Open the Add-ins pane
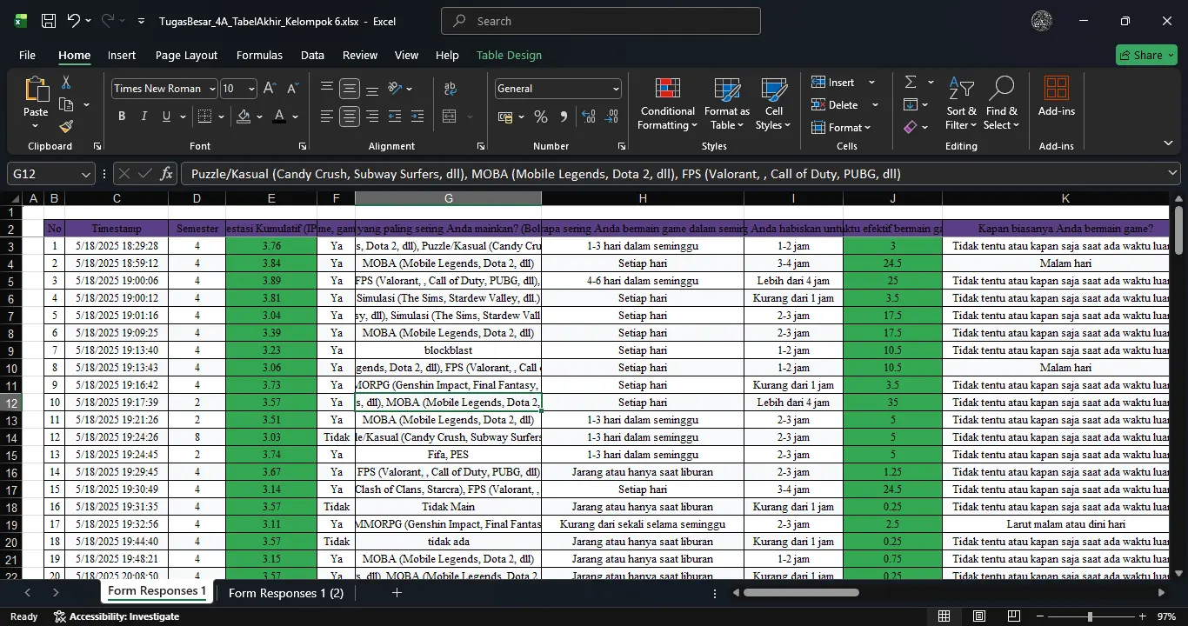Viewport: 1188px width, 626px height. click(x=1056, y=97)
